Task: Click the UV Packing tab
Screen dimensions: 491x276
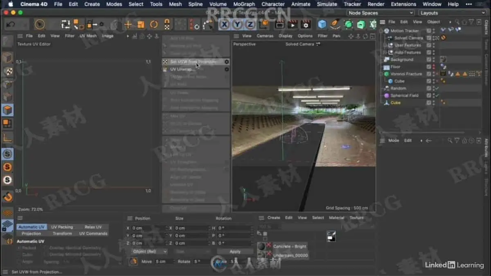Action: 62,227
